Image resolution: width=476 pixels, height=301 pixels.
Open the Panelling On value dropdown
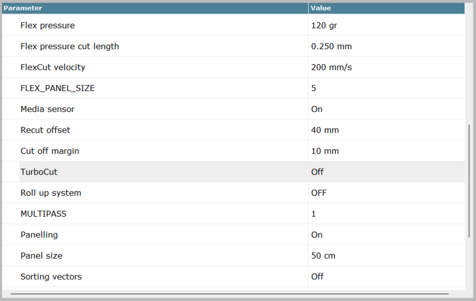(x=317, y=234)
